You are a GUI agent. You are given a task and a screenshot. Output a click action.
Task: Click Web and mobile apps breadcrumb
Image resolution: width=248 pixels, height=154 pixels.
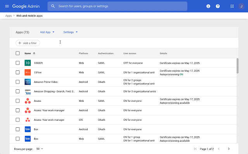pos(29,15)
